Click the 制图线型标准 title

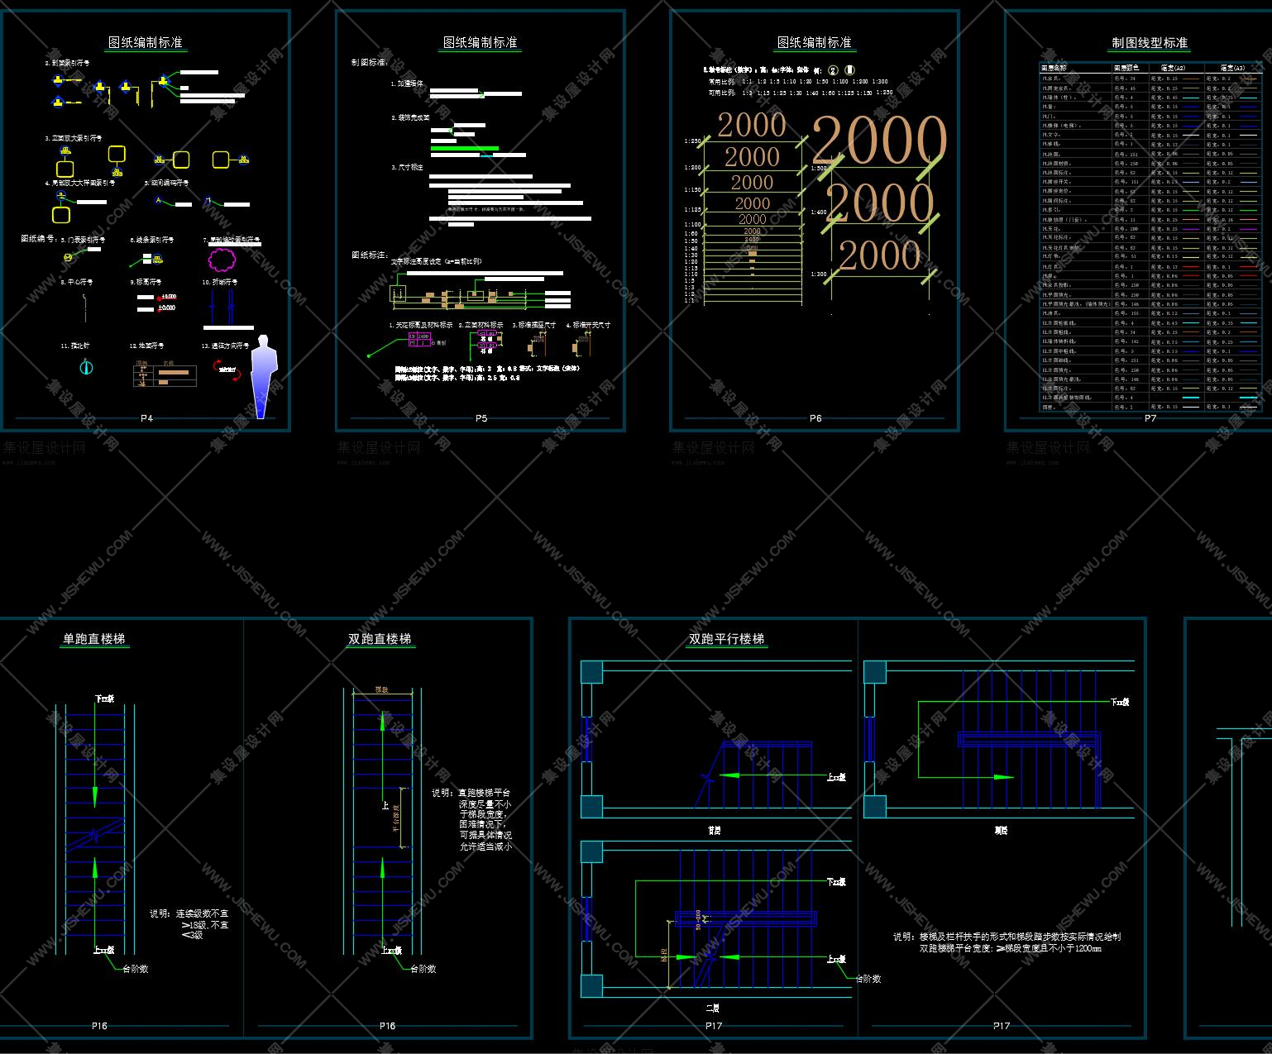pos(1150,43)
